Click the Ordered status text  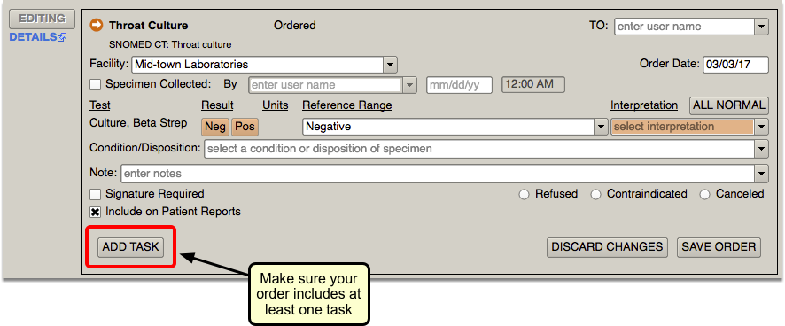click(x=295, y=25)
